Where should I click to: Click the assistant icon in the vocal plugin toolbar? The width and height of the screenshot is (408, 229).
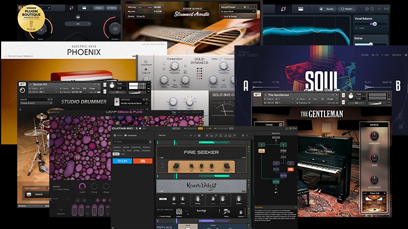(x=283, y=9)
